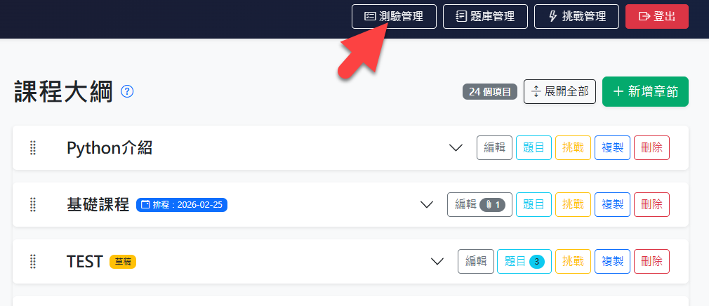Screen dimensions: 709x306
Task: Expand the TEST chapter chevron
Action: coord(437,261)
